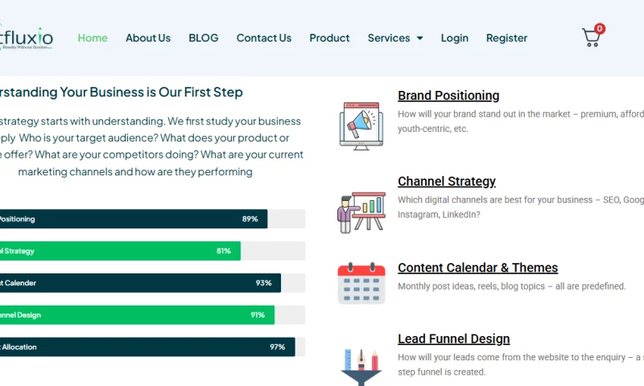Select the Product menu item

tap(329, 38)
